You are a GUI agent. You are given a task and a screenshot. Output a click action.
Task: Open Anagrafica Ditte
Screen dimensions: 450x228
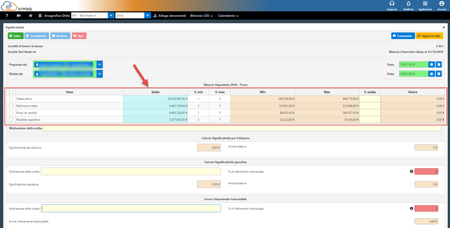54,15
